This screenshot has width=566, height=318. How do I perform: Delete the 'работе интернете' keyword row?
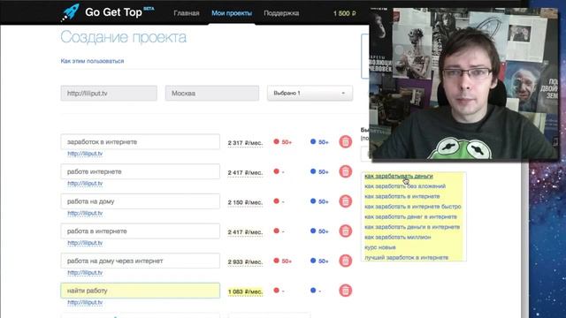pyautogui.click(x=345, y=171)
